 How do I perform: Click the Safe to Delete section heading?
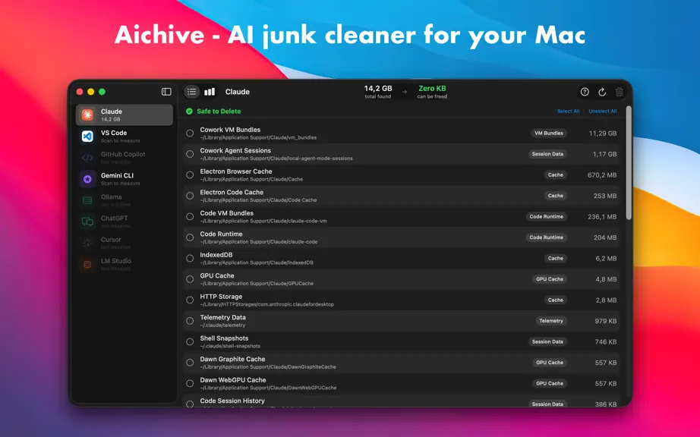[219, 112]
